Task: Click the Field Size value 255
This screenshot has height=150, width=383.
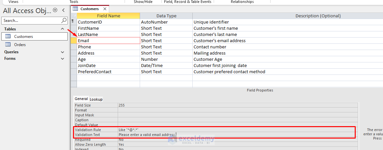Action: click(x=238, y=105)
